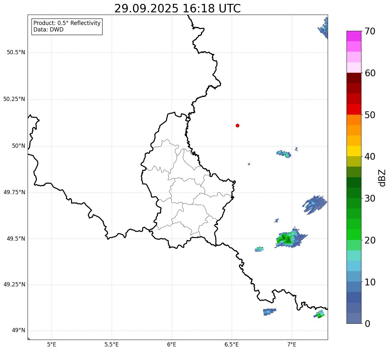
Task: Click the 50.25°N latitude label
Action: click(14, 99)
